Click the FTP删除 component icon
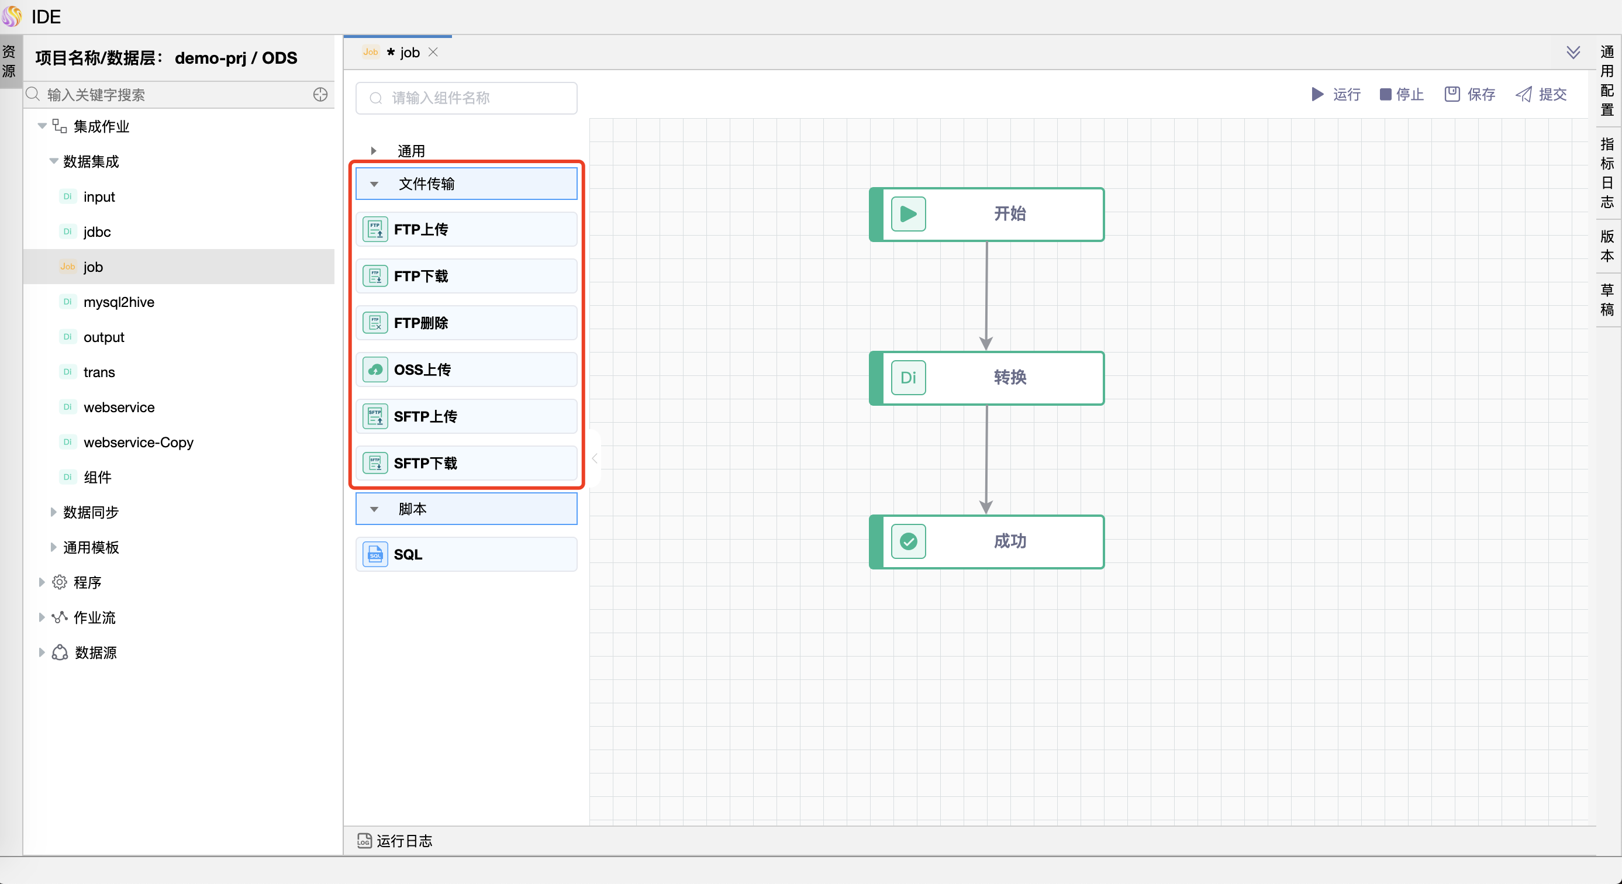 [375, 323]
